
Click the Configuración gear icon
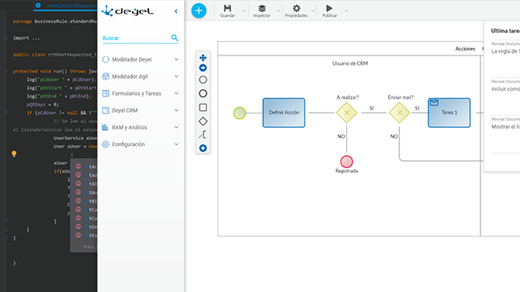pyautogui.click(x=105, y=144)
